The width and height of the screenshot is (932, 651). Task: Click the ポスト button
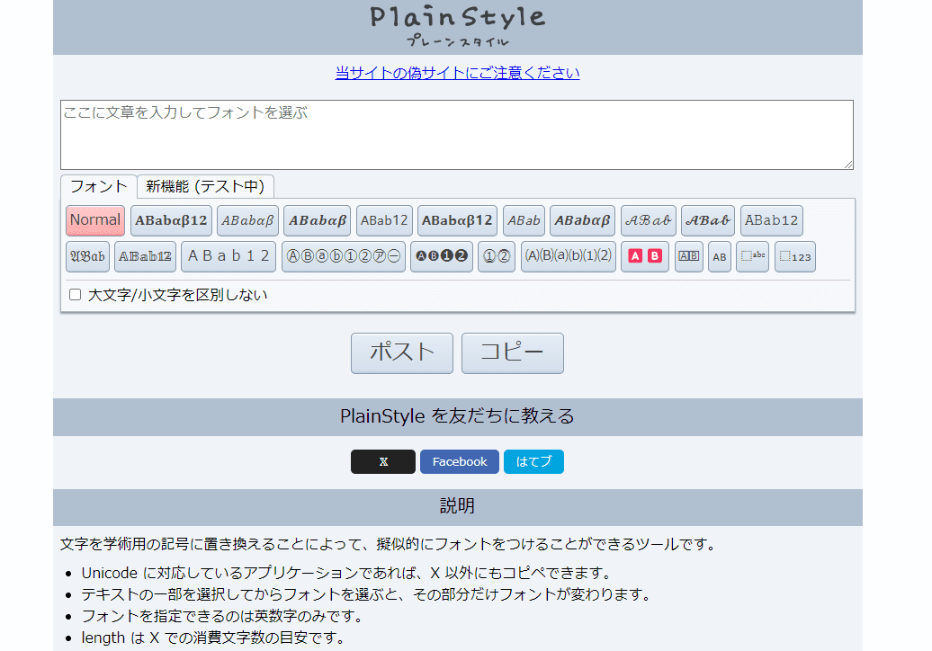click(402, 352)
